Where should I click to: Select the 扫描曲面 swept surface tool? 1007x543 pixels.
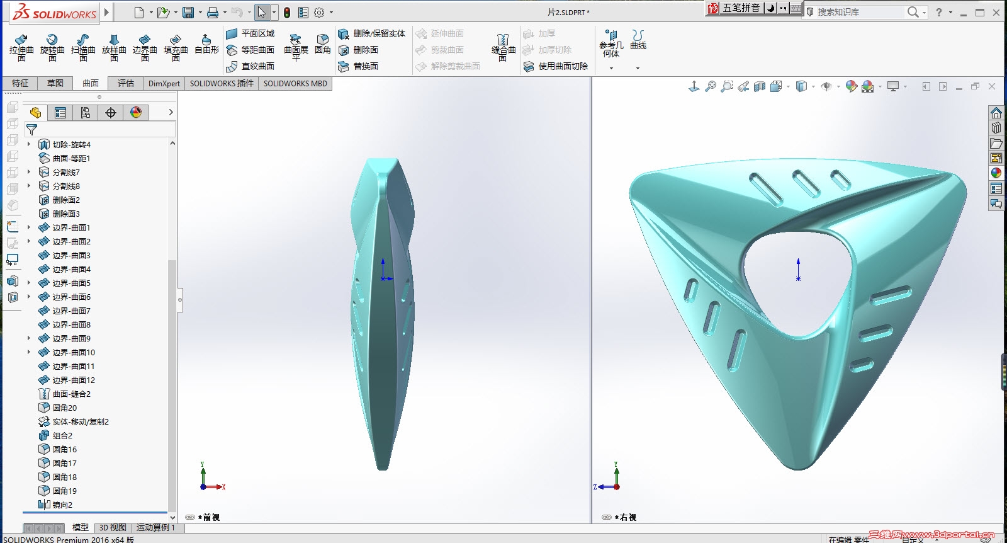point(83,47)
